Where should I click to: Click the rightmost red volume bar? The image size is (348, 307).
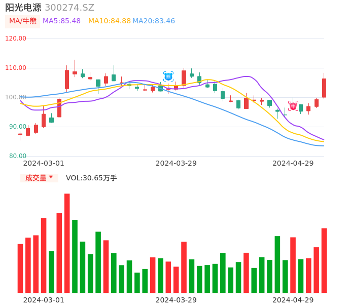(x=324, y=260)
